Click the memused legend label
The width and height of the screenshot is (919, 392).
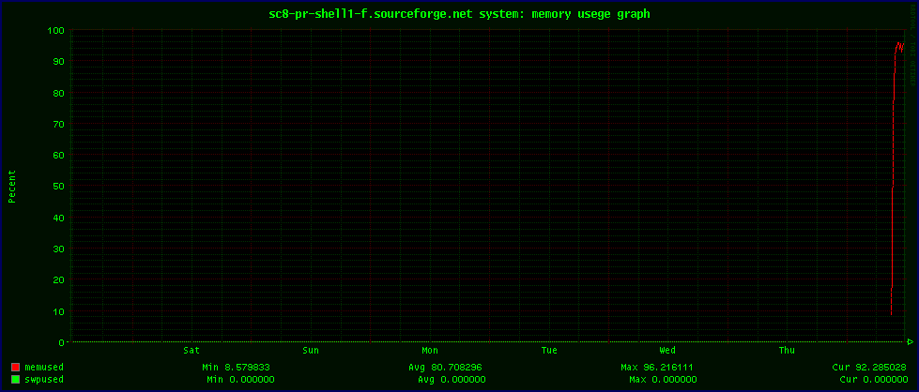44,368
